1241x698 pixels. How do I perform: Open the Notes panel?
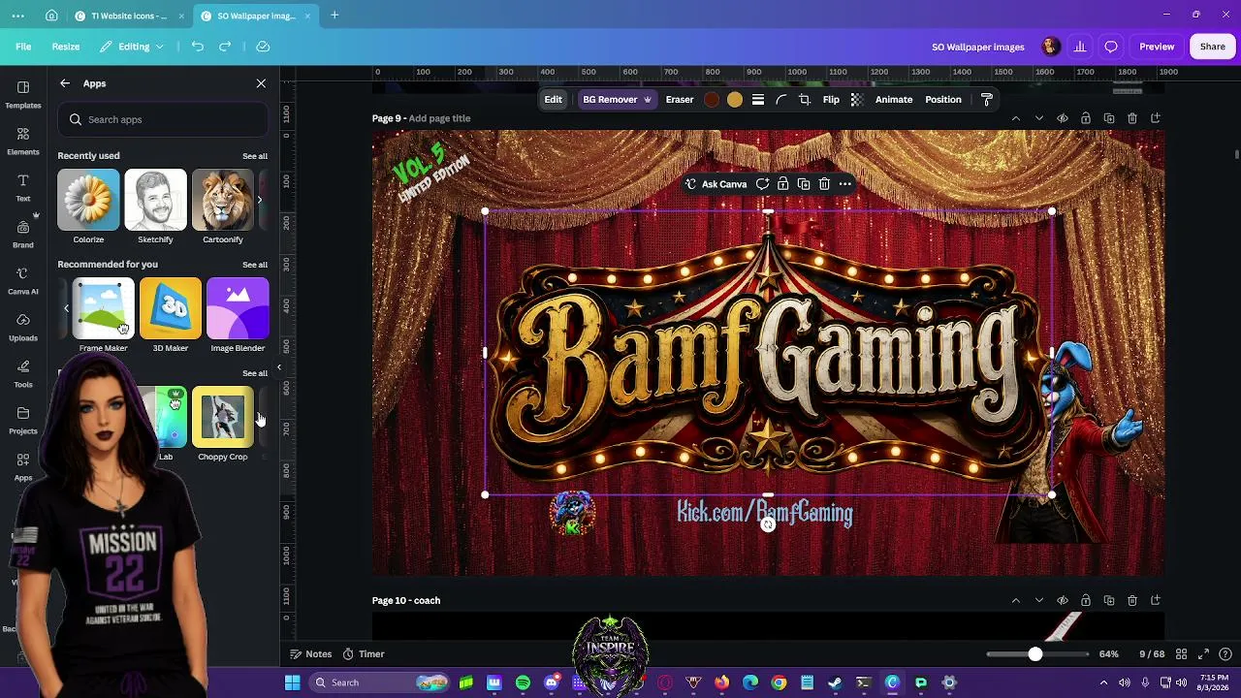[310, 654]
